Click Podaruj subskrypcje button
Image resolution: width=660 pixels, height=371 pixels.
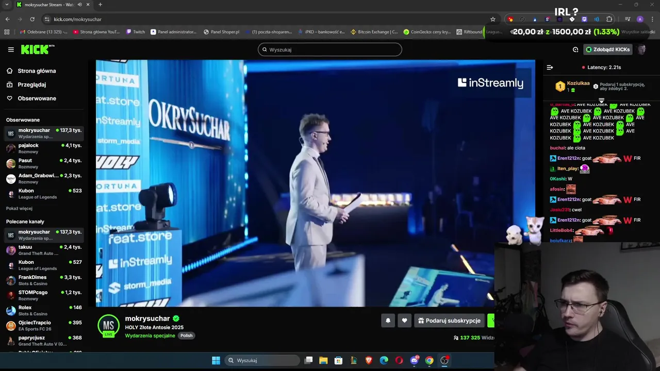tap(449, 321)
